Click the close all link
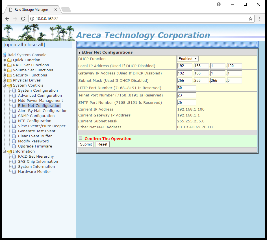Image resolution: width=267 pixels, height=240 pixels. point(34,45)
